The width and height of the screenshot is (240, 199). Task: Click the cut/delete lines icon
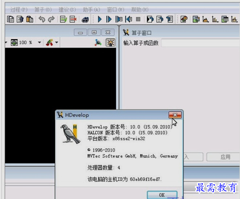[20, 20]
